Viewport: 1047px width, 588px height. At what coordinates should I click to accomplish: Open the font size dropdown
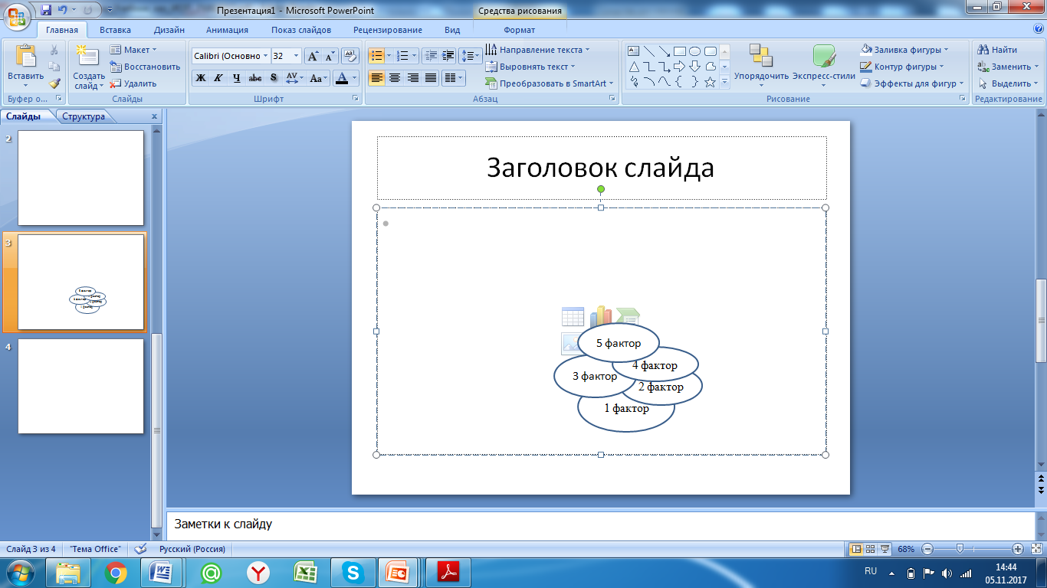click(x=297, y=56)
